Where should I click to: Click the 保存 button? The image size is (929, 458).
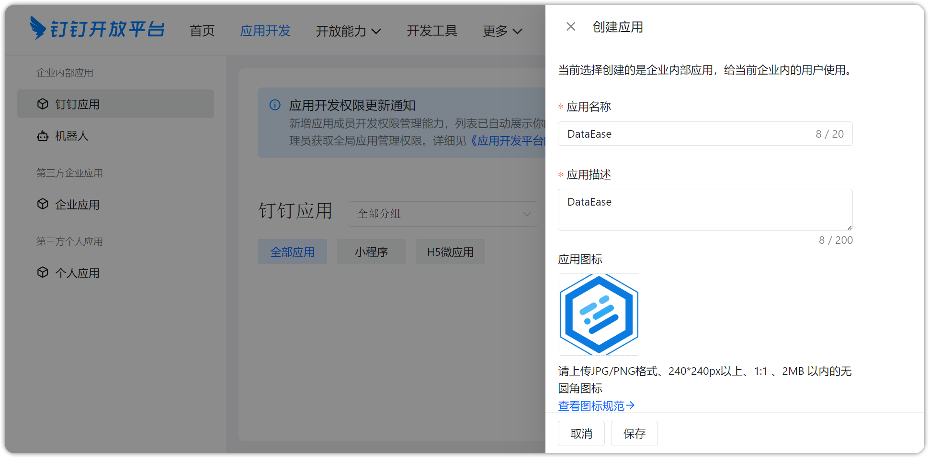(x=634, y=434)
